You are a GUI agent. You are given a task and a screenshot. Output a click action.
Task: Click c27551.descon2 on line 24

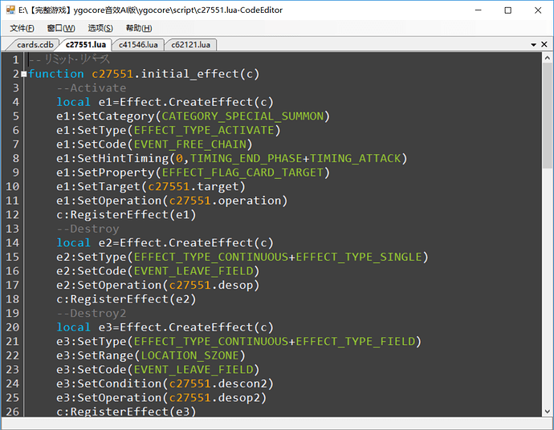tap(218, 383)
